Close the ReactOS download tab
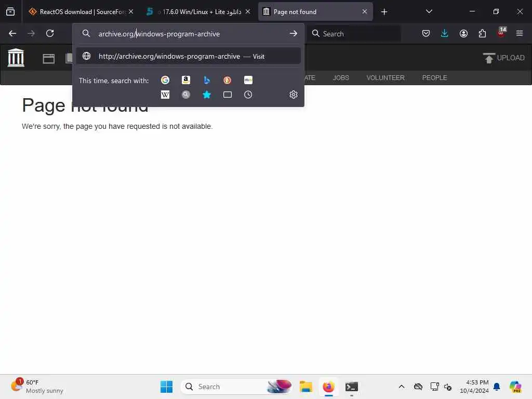The image size is (532, 399). pyautogui.click(x=131, y=11)
